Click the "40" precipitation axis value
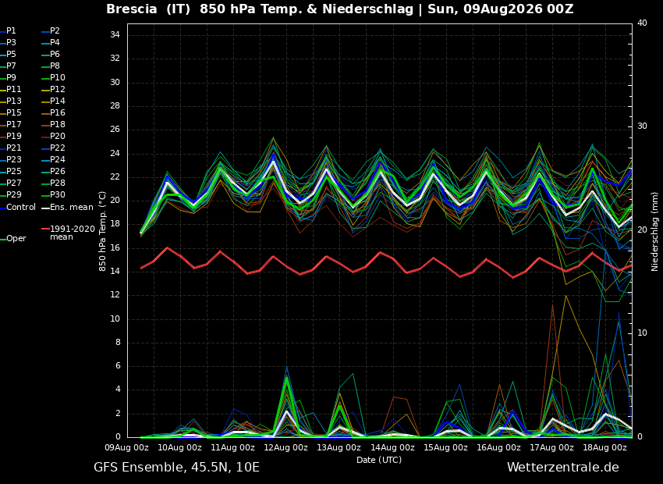Screen dimensions: 663x484 pos(642,23)
